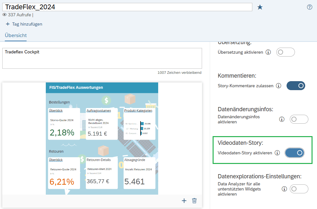The image size is (317, 209).
Task: Switch to the Übersicht tab
Action: [16, 35]
